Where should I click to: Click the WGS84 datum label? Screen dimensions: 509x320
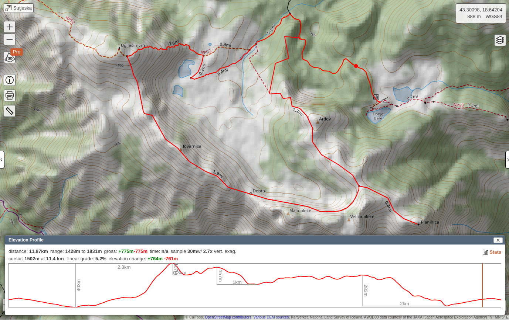click(493, 16)
